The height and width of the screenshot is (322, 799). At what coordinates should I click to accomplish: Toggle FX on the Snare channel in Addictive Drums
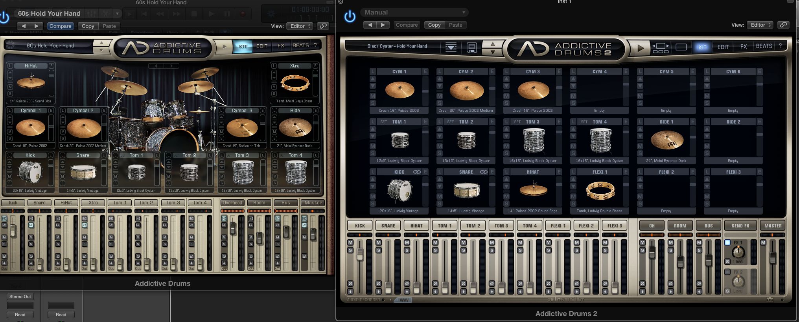click(31, 225)
